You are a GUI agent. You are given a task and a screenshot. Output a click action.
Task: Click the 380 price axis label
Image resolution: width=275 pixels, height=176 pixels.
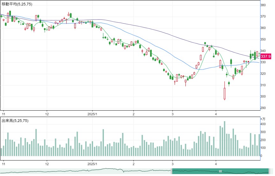point(263,5)
